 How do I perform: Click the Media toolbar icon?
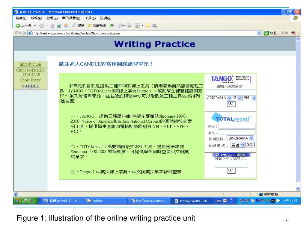(x=112, y=26)
